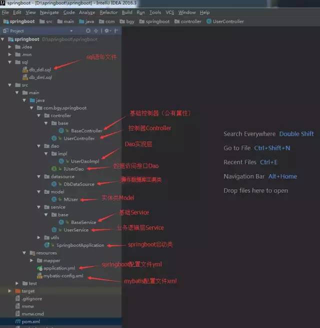This screenshot has width=320, height=328.
Task: Open the Refactor menu
Action: point(108,13)
